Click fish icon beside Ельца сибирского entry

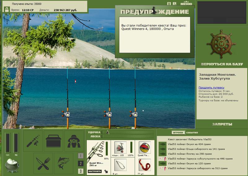[x=162, y=149]
